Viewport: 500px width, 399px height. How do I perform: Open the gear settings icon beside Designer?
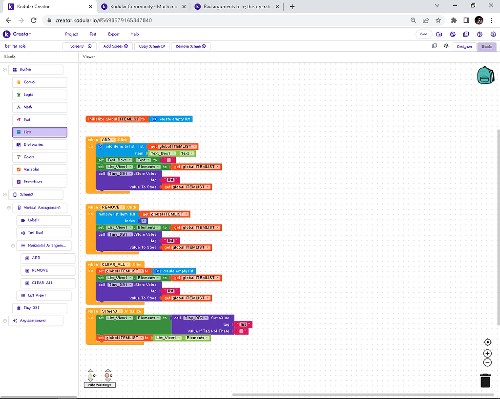point(446,46)
